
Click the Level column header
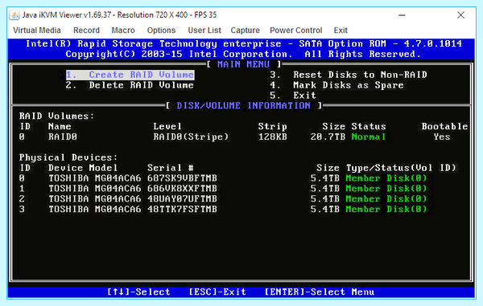167,127
